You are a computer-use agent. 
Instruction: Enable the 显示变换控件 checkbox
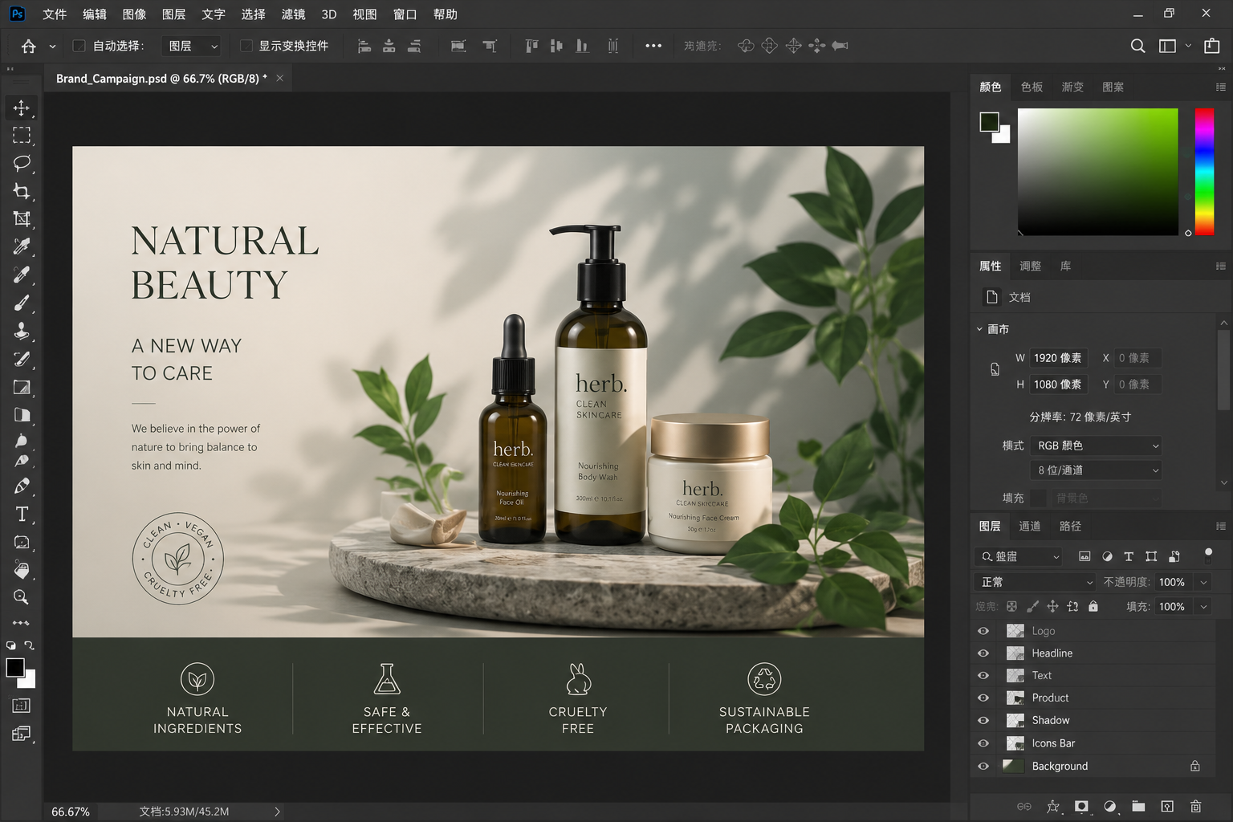[x=246, y=46]
